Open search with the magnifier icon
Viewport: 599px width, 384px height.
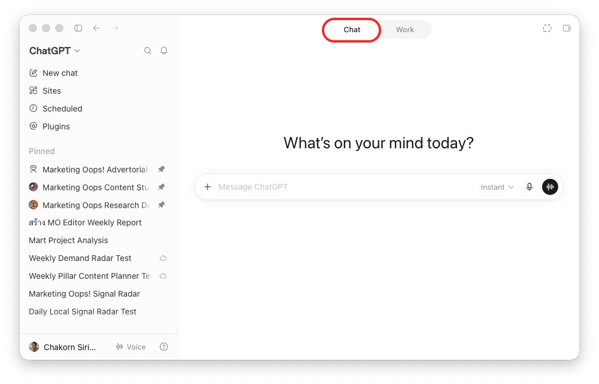click(x=148, y=51)
